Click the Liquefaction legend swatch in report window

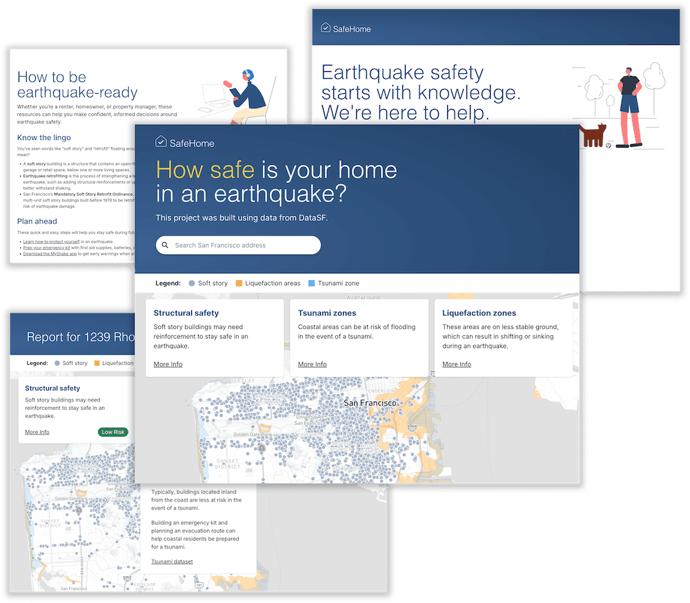point(97,364)
